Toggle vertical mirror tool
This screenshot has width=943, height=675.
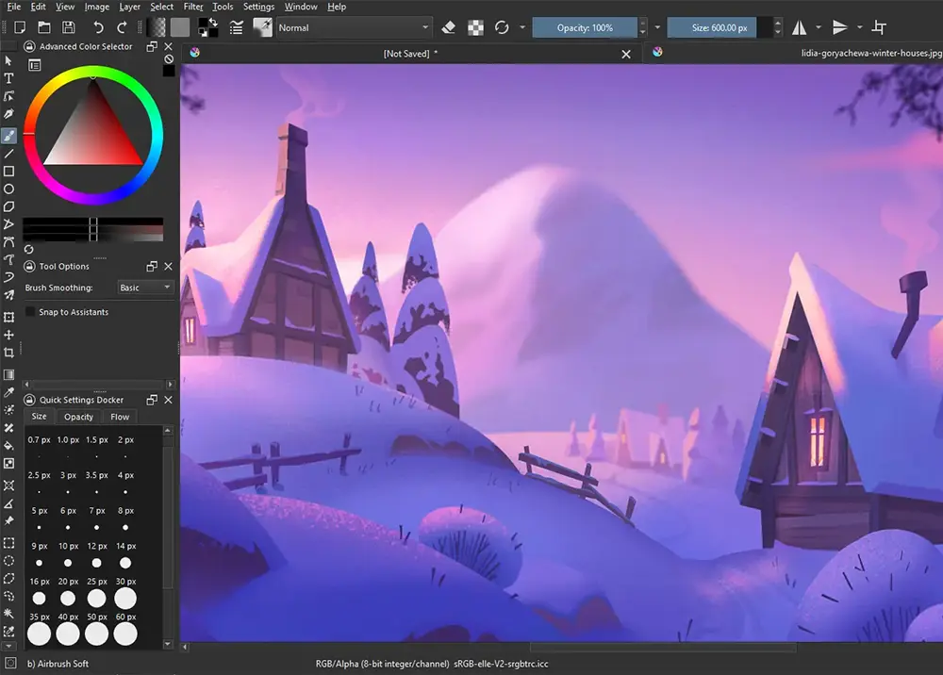[x=839, y=27]
